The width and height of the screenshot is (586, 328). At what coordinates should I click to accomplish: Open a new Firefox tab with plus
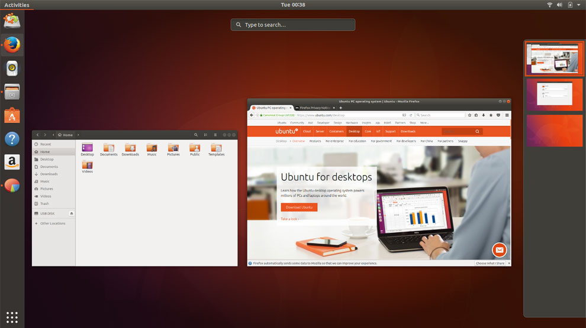click(340, 108)
